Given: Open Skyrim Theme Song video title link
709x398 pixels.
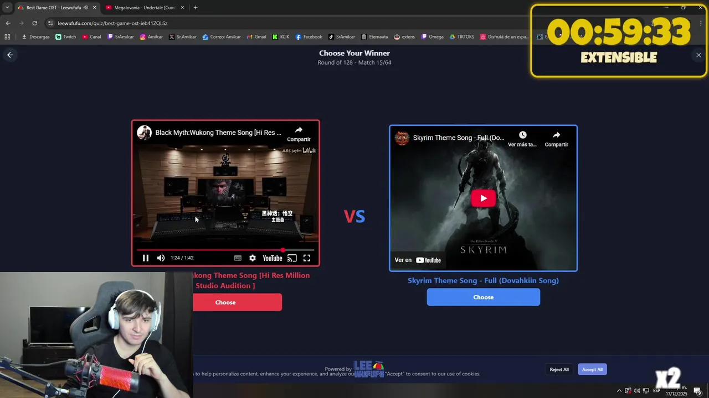Looking at the screenshot, I should [x=459, y=138].
